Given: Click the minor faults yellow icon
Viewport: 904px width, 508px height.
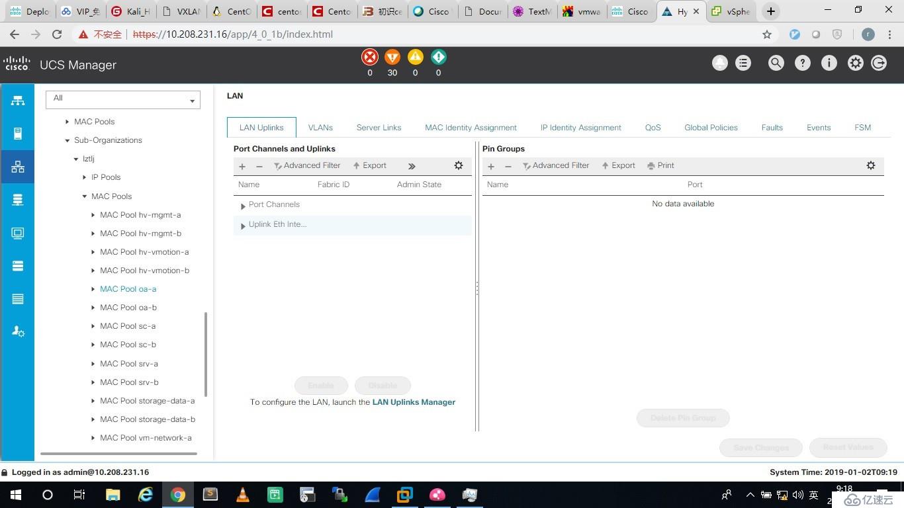Looking at the screenshot, I should pos(416,57).
